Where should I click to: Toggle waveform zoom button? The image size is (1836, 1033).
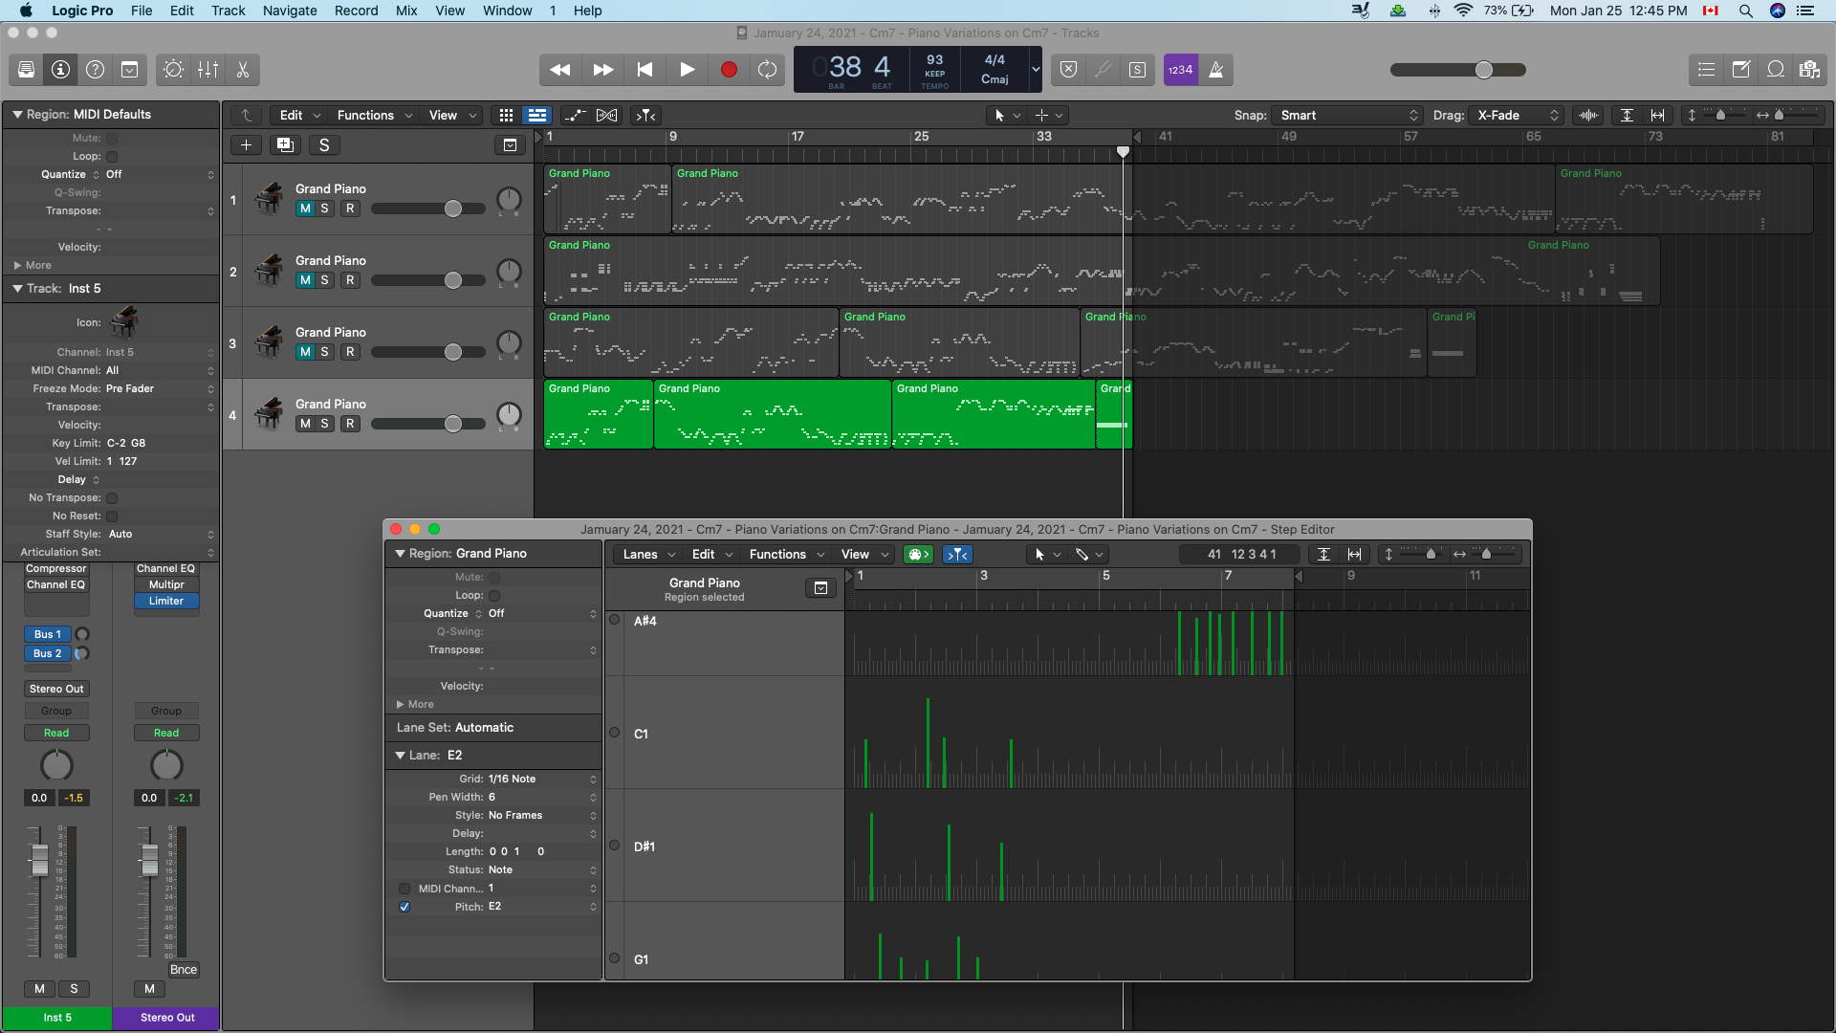coord(1588,115)
